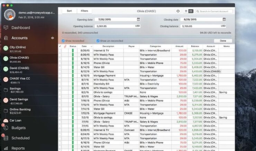The height and width of the screenshot is (151, 256).
Task: Click the Closing balance field
Action: pyautogui.click(x=203, y=26)
